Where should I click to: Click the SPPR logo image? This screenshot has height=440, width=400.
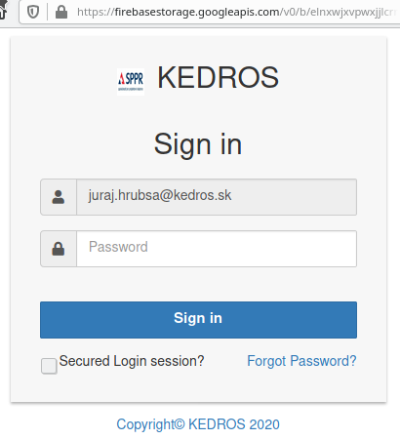(x=131, y=82)
